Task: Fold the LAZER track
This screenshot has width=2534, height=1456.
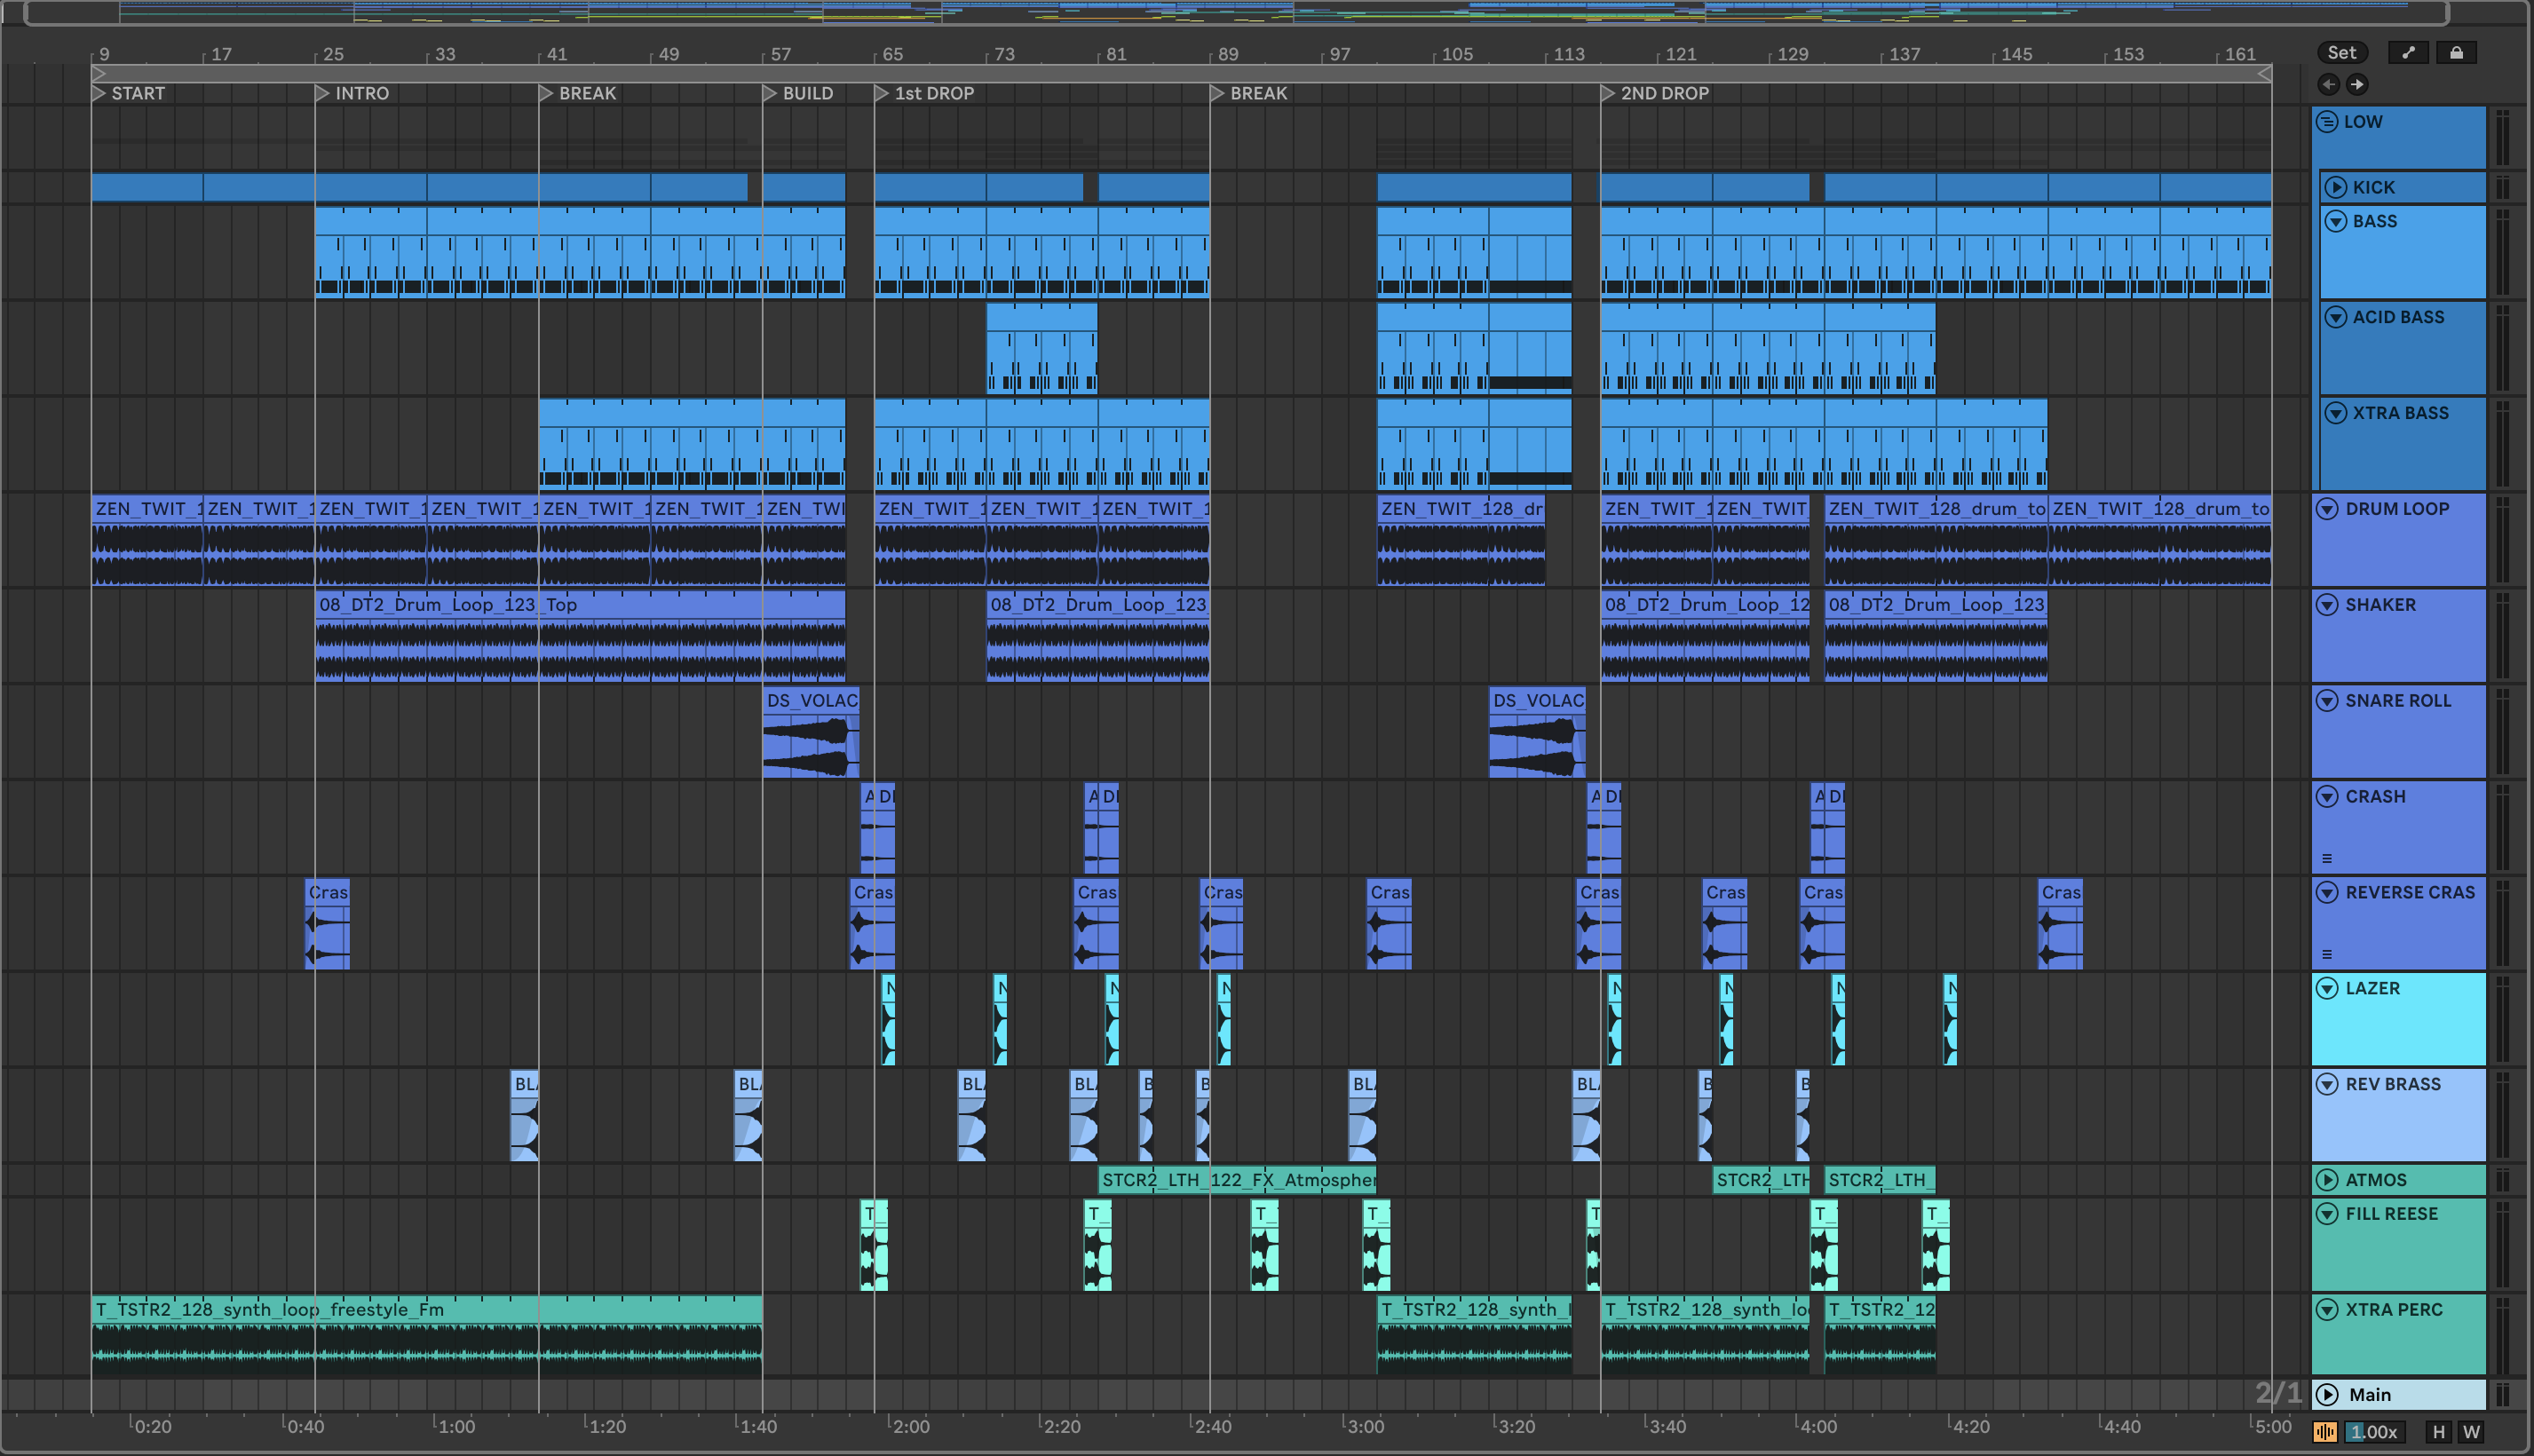Action: point(2327,988)
